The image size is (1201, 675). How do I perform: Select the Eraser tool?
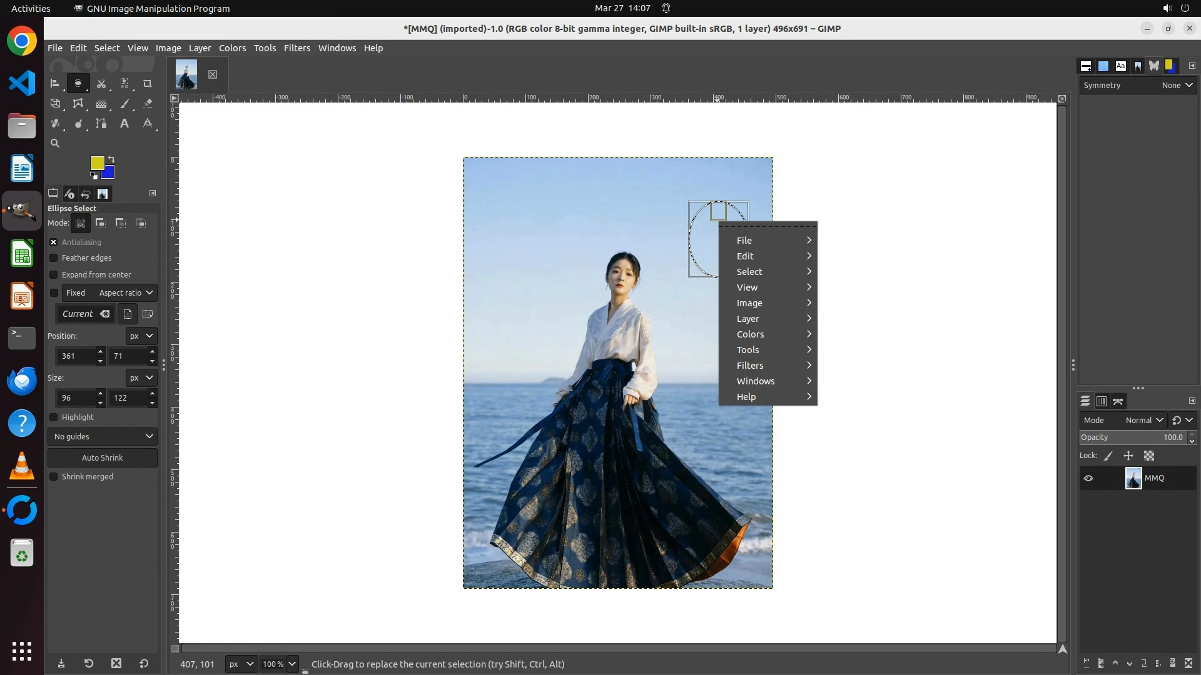pyautogui.click(x=148, y=104)
